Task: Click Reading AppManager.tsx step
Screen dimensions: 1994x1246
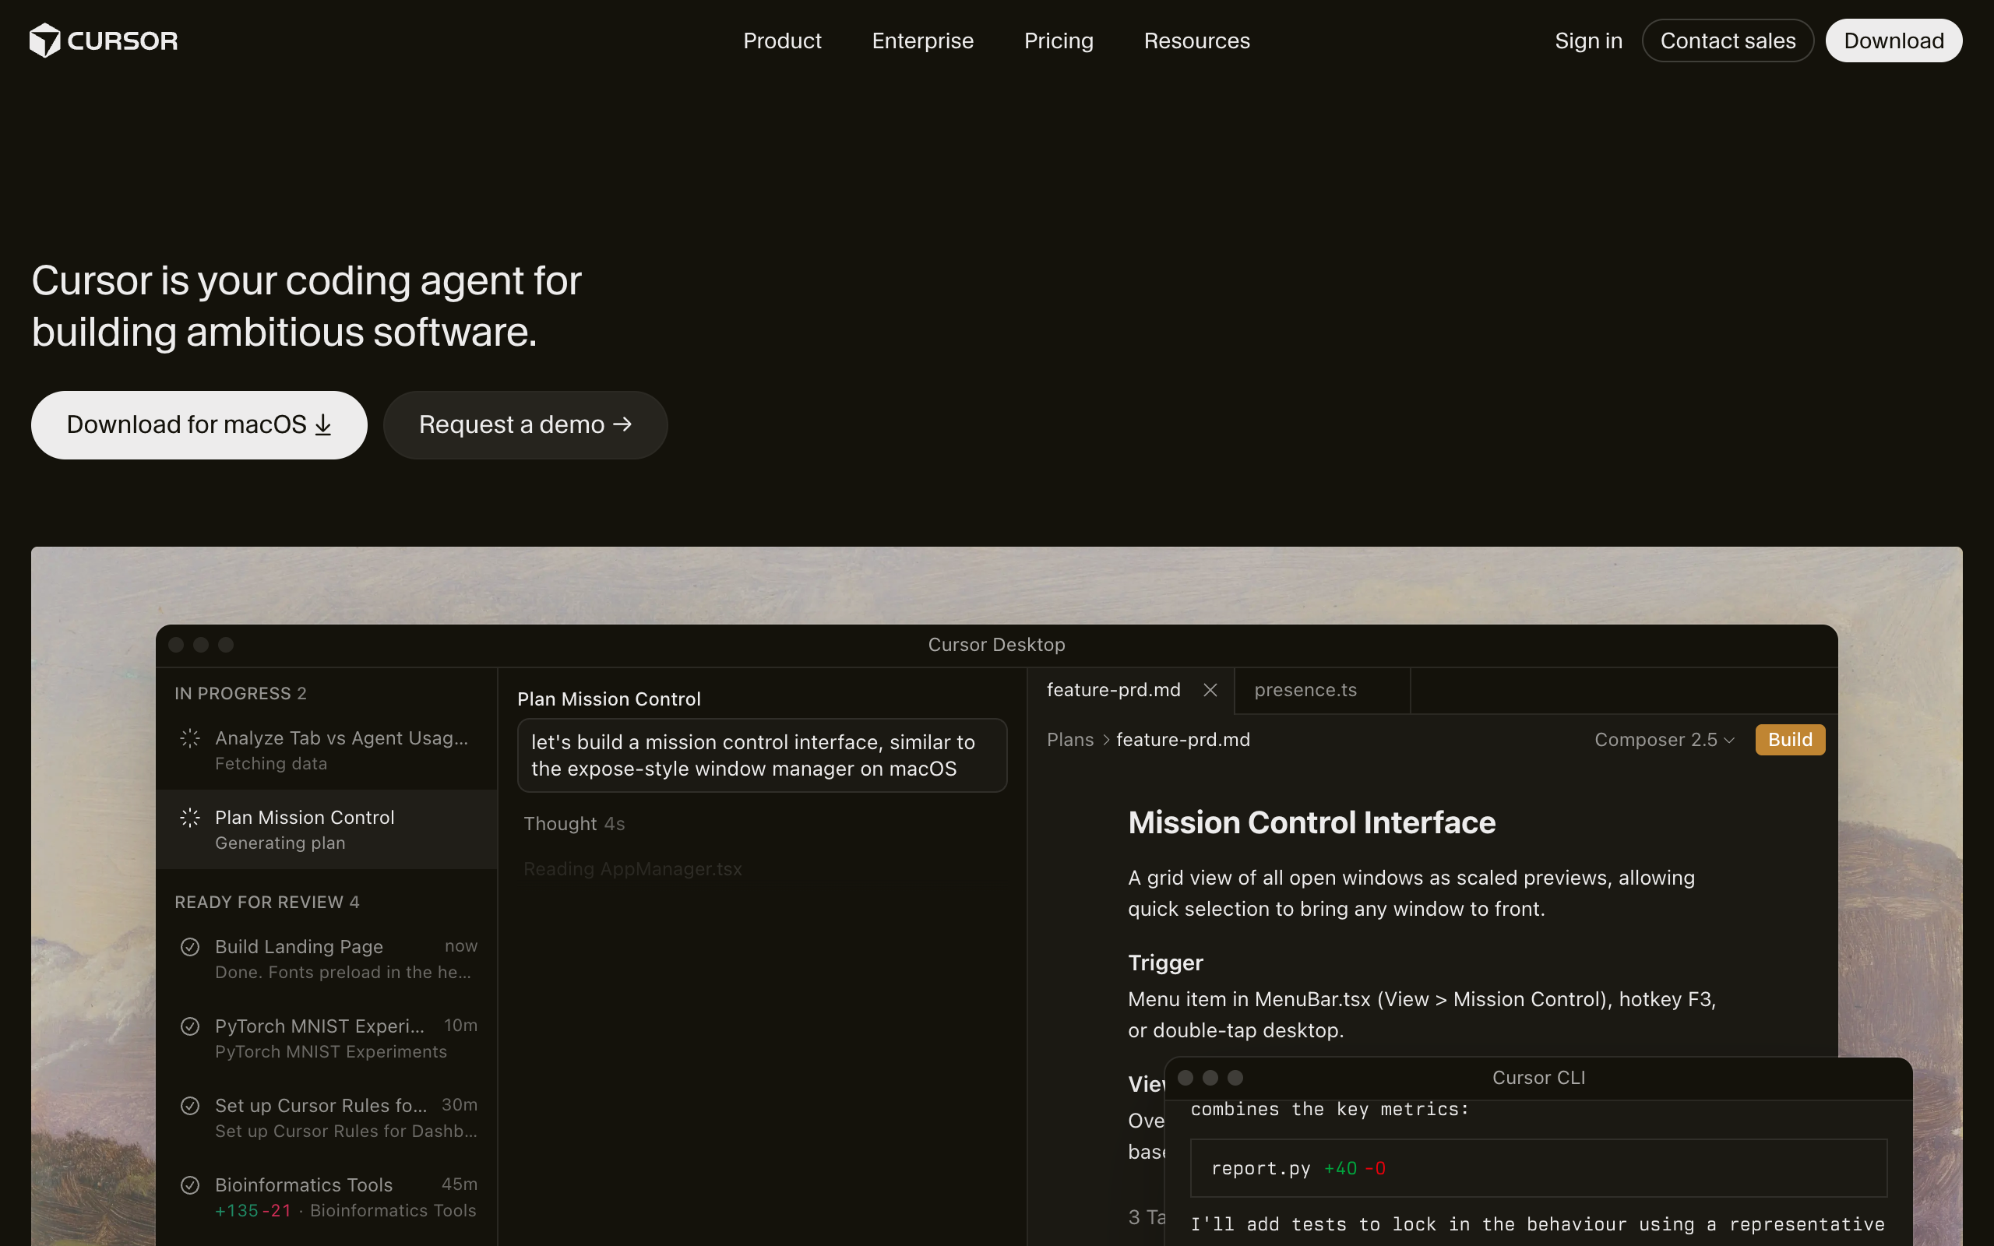Action: 632,868
